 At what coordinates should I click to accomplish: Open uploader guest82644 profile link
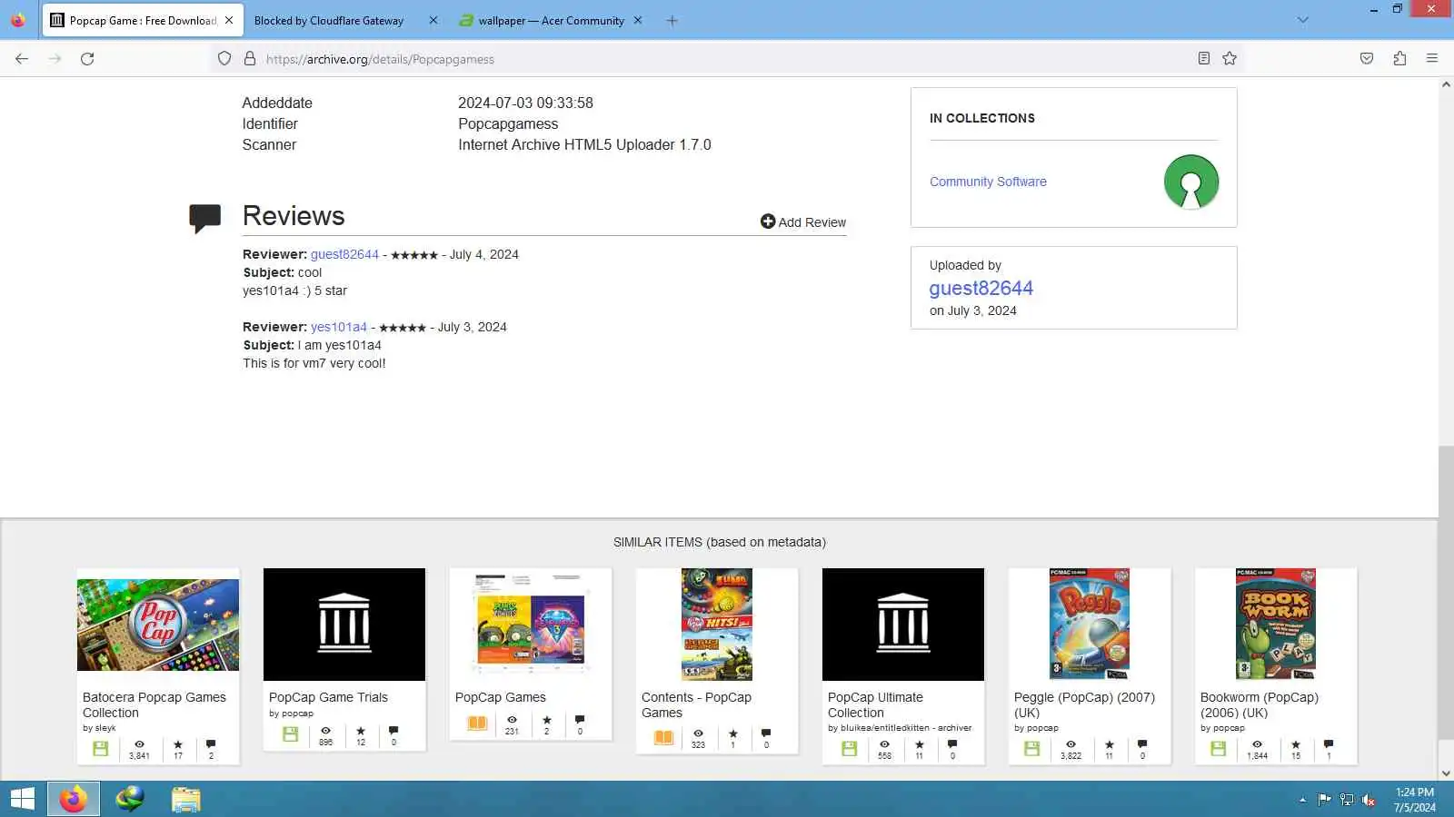[981, 289]
